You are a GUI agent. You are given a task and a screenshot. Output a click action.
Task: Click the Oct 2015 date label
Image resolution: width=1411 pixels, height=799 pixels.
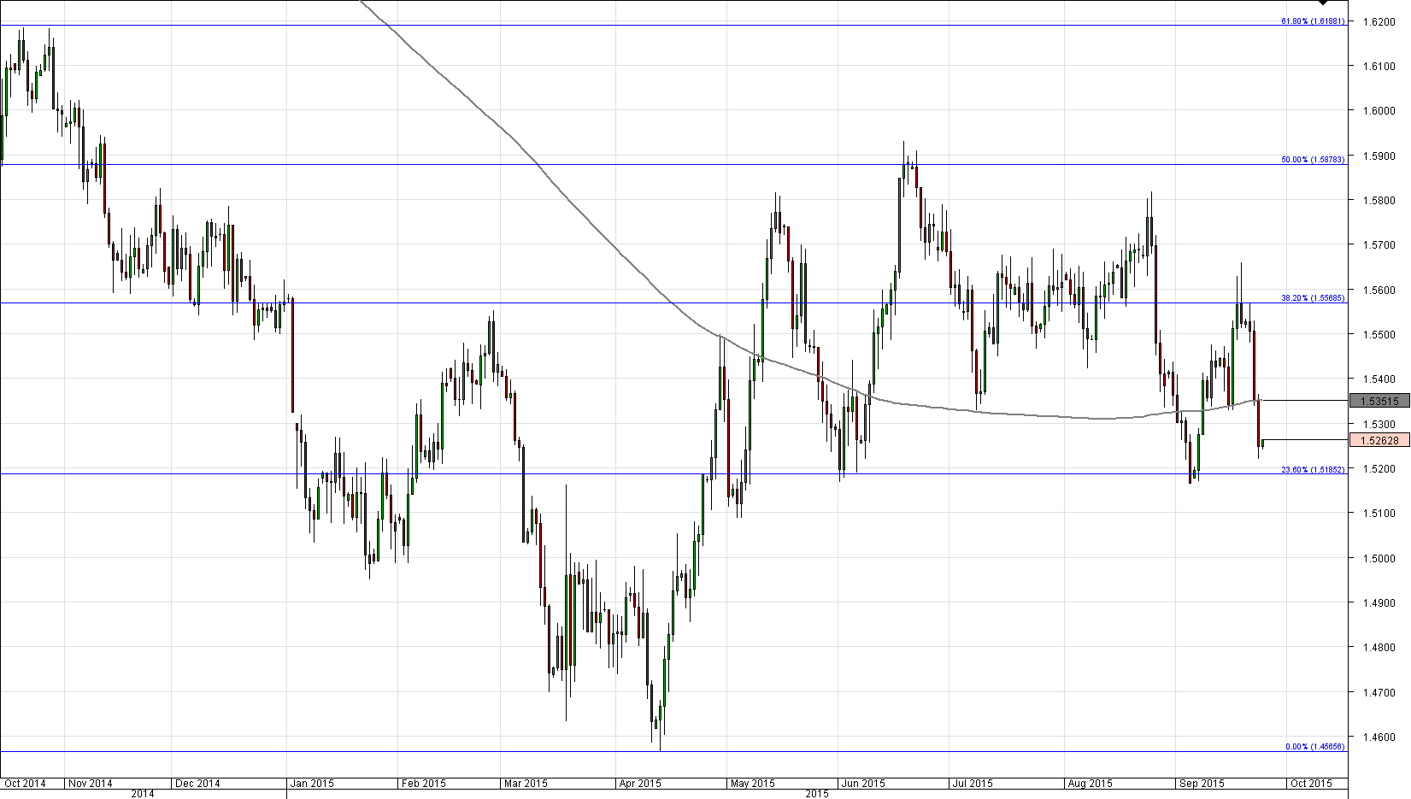[x=1311, y=783]
